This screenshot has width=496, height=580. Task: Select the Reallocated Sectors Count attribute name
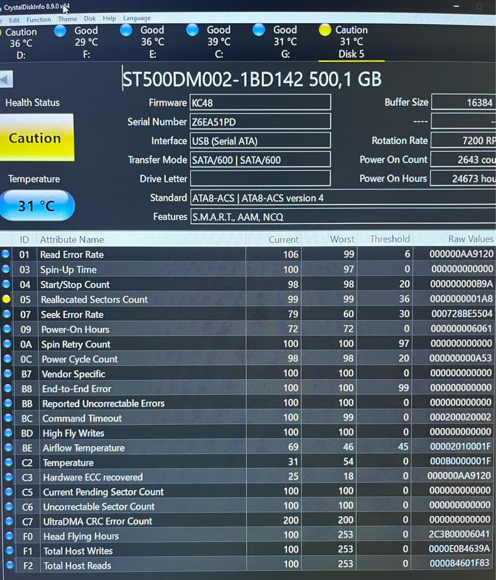(x=95, y=299)
